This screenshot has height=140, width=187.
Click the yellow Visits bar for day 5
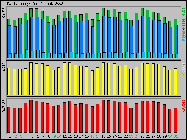31,79
